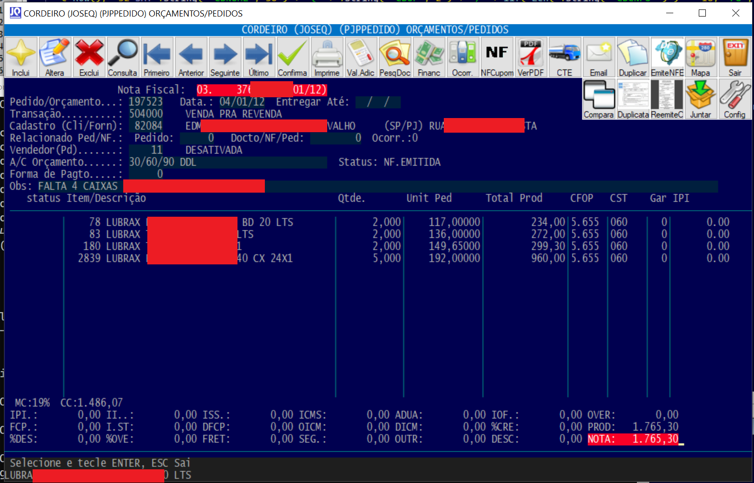Open Ocorr. binders icon

[463, 57]
